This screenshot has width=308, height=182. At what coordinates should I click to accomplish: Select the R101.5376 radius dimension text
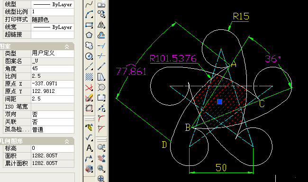point(173,58)
